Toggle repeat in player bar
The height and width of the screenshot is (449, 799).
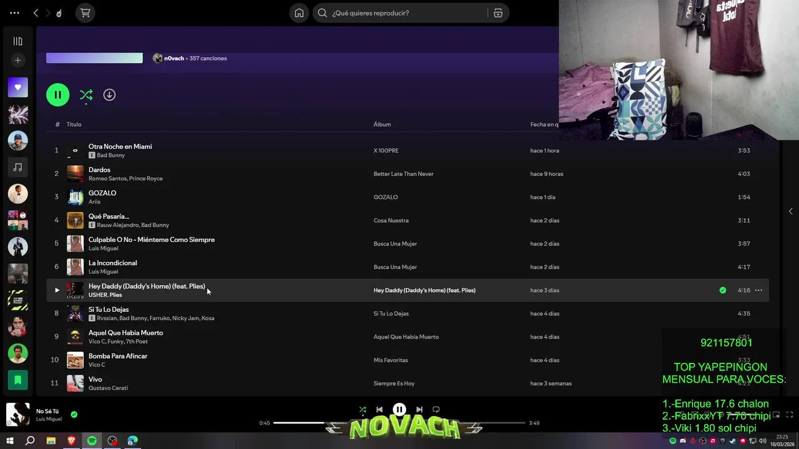pyautogui.click(x=436, y=410)
